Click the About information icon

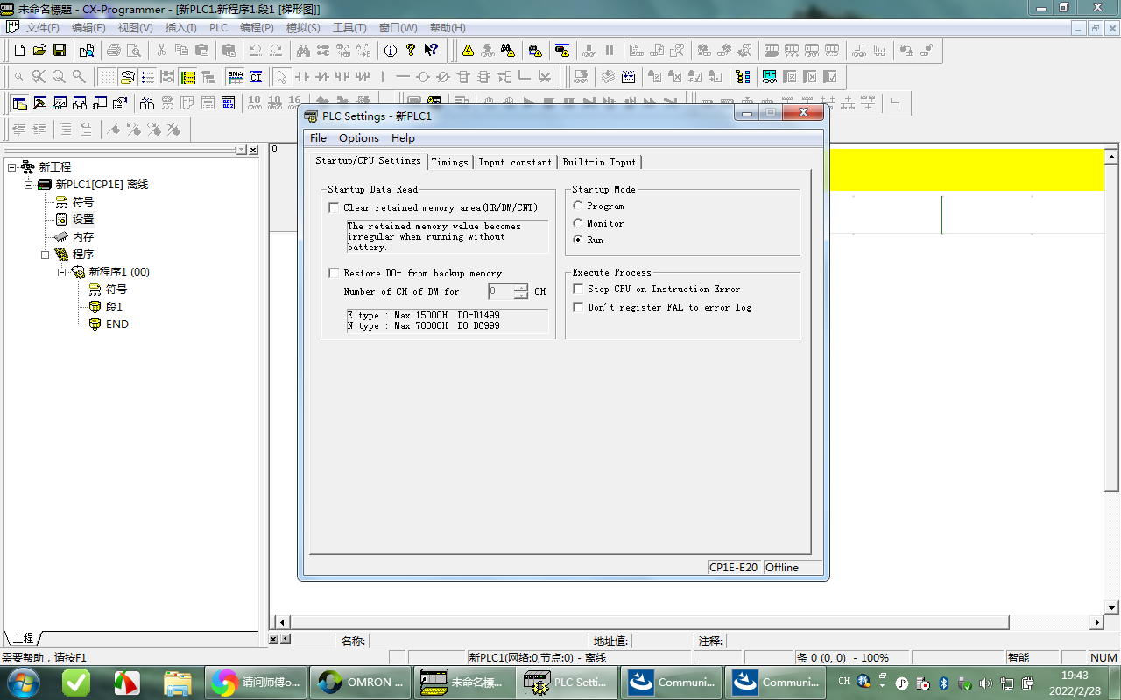pos(391,51)
